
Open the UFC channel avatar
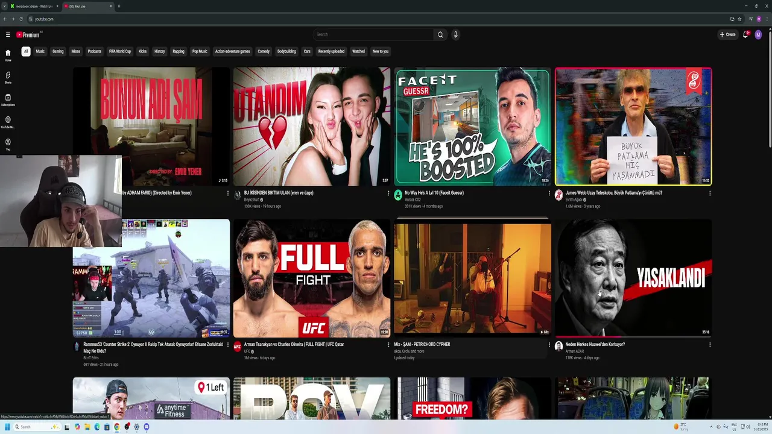click(238, 346)
